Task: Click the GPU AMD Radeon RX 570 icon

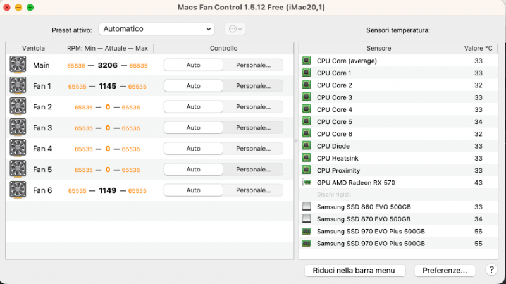Action: pyautogui.click(x=307, y=183)
